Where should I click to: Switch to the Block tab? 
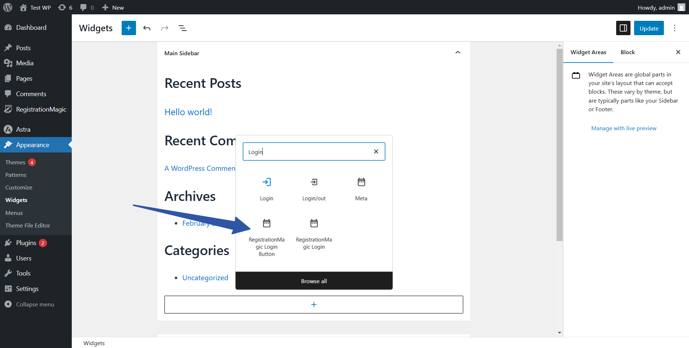pyautogui.click(x=627, y=52)
